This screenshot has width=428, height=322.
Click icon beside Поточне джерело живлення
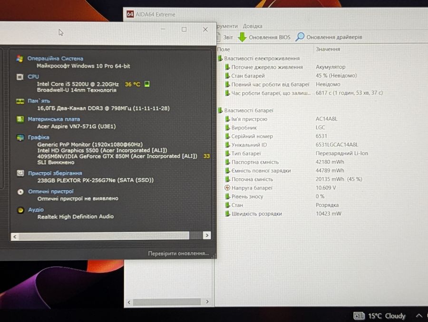tap(227, 67)
